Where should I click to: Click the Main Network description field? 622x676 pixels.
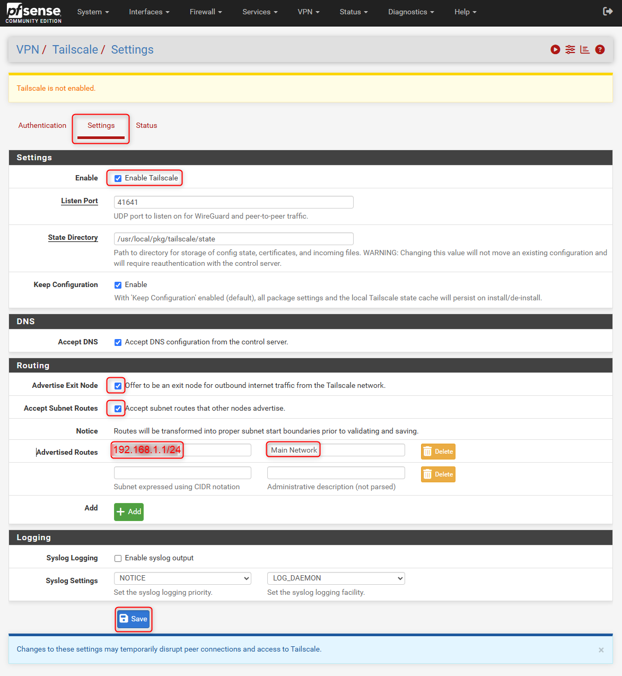click(336, 450)
